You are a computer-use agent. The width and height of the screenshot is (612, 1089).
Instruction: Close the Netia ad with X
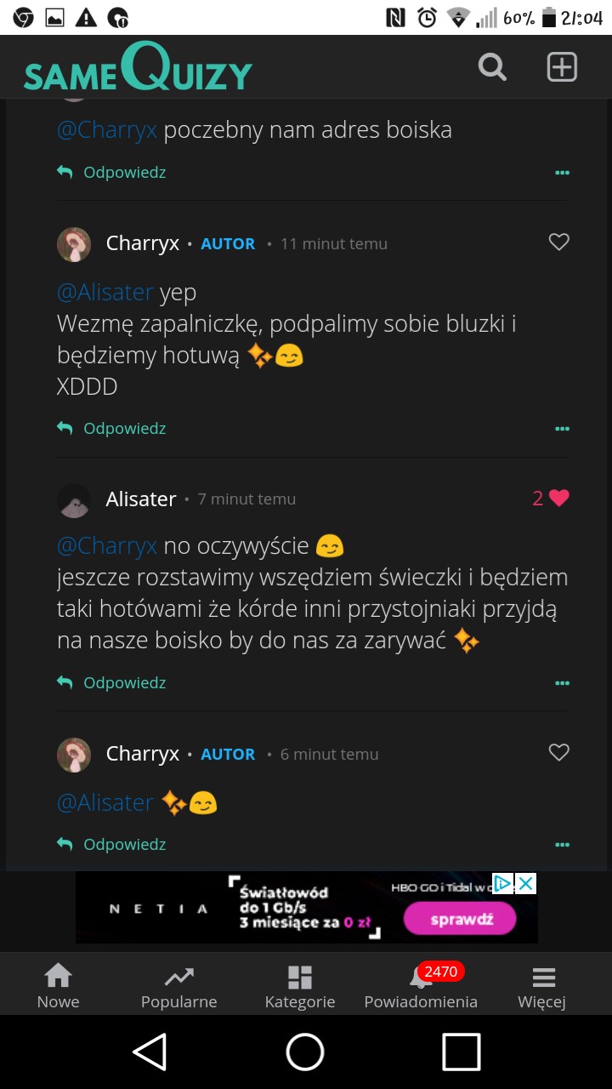(x=526, y=884)
